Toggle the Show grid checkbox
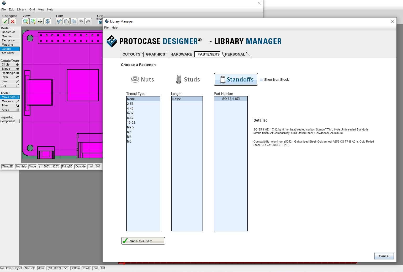Viewport: 403px width, 272px height. [x=100, y=22]
